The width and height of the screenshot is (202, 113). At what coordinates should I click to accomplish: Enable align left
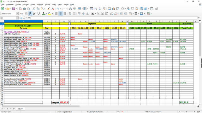(56, 13)
